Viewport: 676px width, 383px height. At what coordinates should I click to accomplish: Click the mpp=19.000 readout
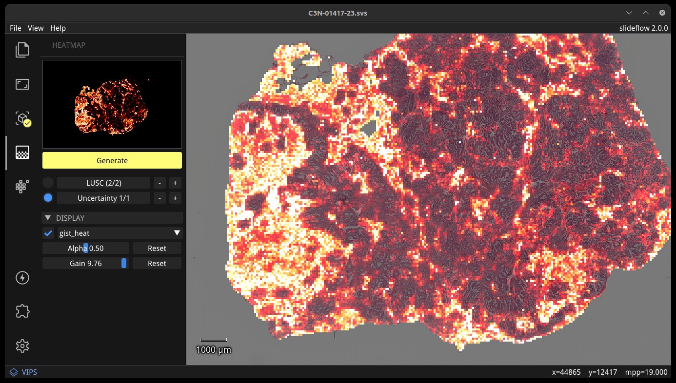point(646,372)
